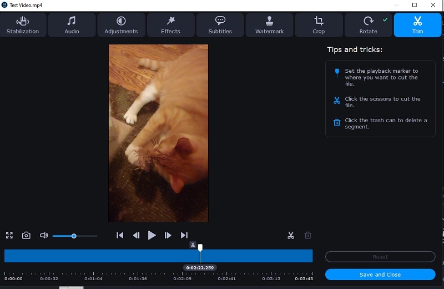Switch to the Adjustments tab

121,25
